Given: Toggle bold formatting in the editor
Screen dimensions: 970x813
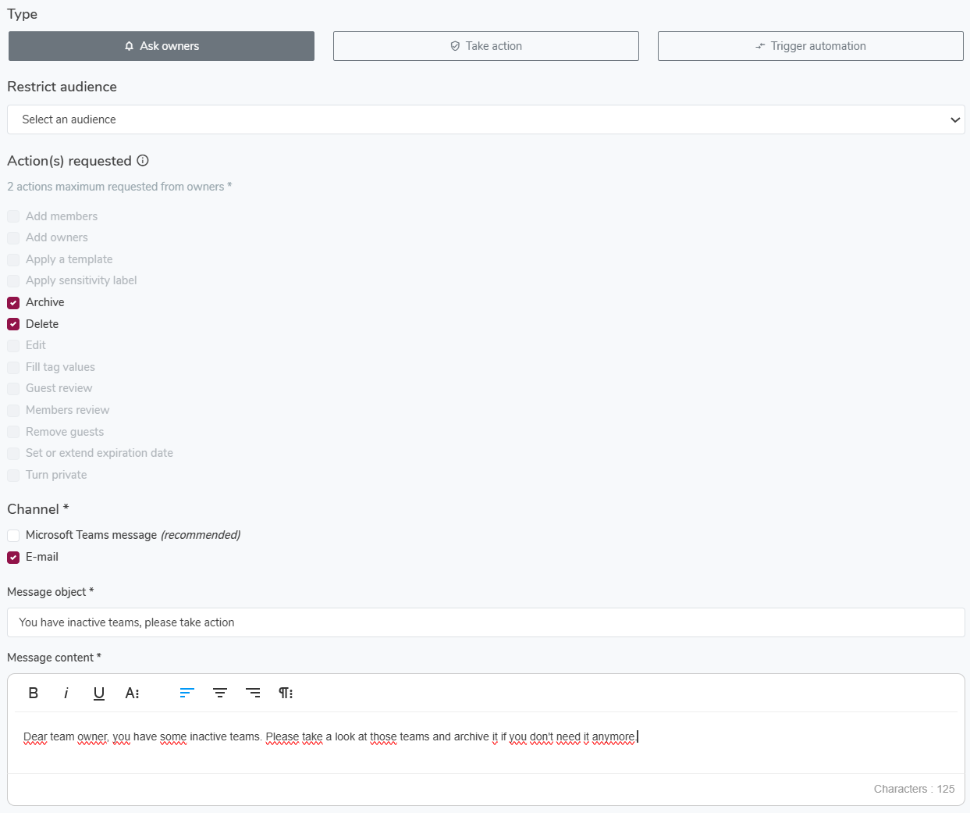Looking at the screenshot, I should (x=34, y=693).
